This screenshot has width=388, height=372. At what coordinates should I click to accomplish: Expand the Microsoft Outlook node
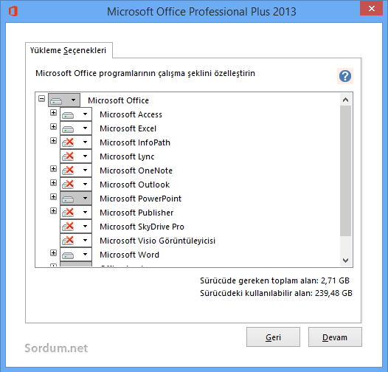53,183
